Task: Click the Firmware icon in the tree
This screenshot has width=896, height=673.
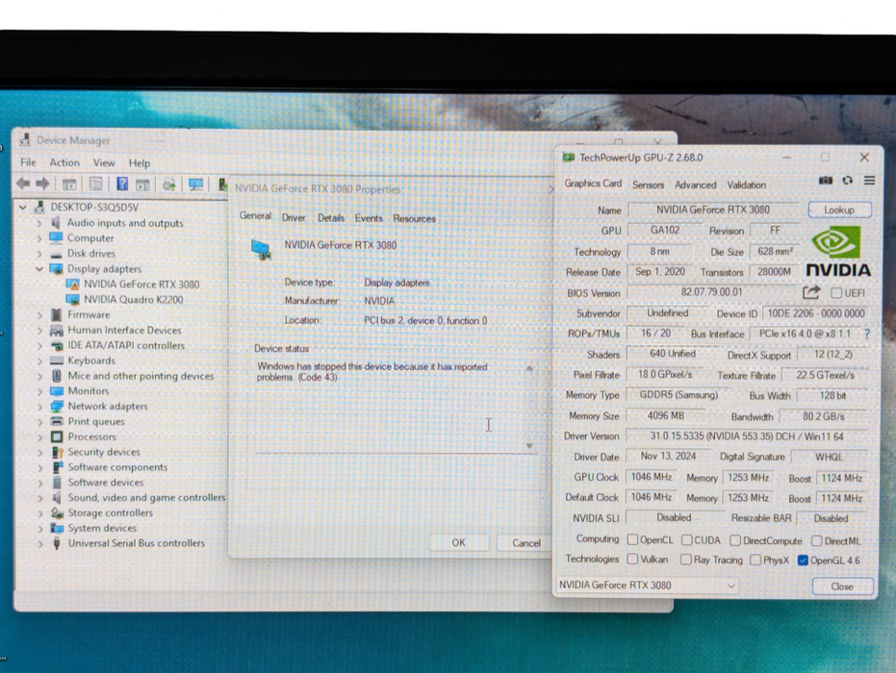Action: tap(56, 314)
